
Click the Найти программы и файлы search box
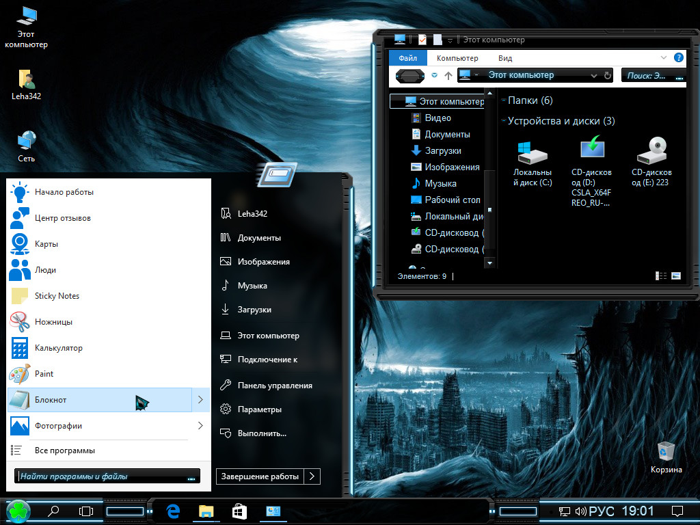[103, 476]
